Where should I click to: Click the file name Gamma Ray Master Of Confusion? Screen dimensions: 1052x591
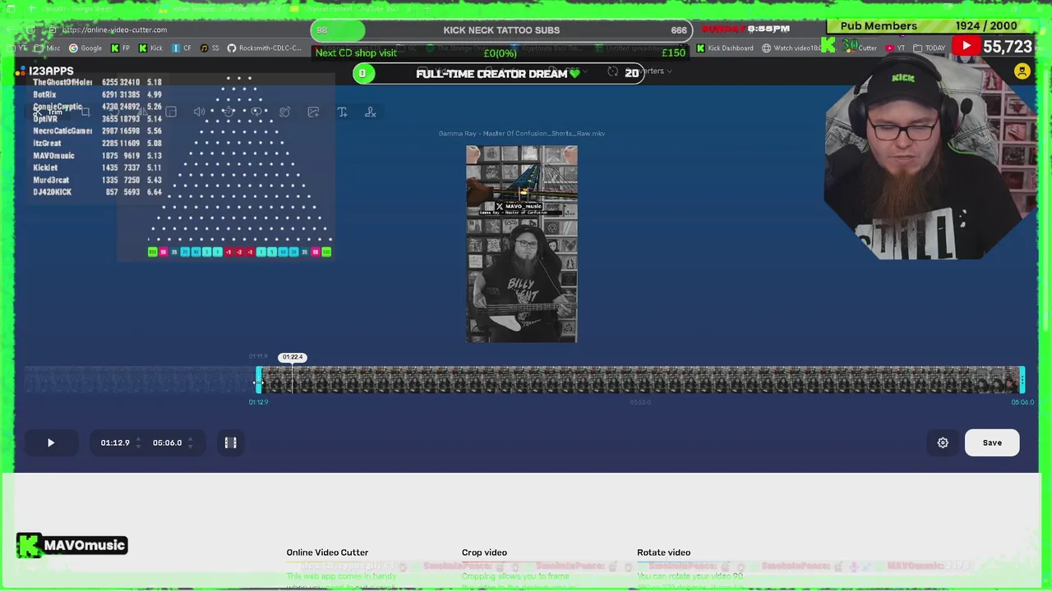point(522,133)
